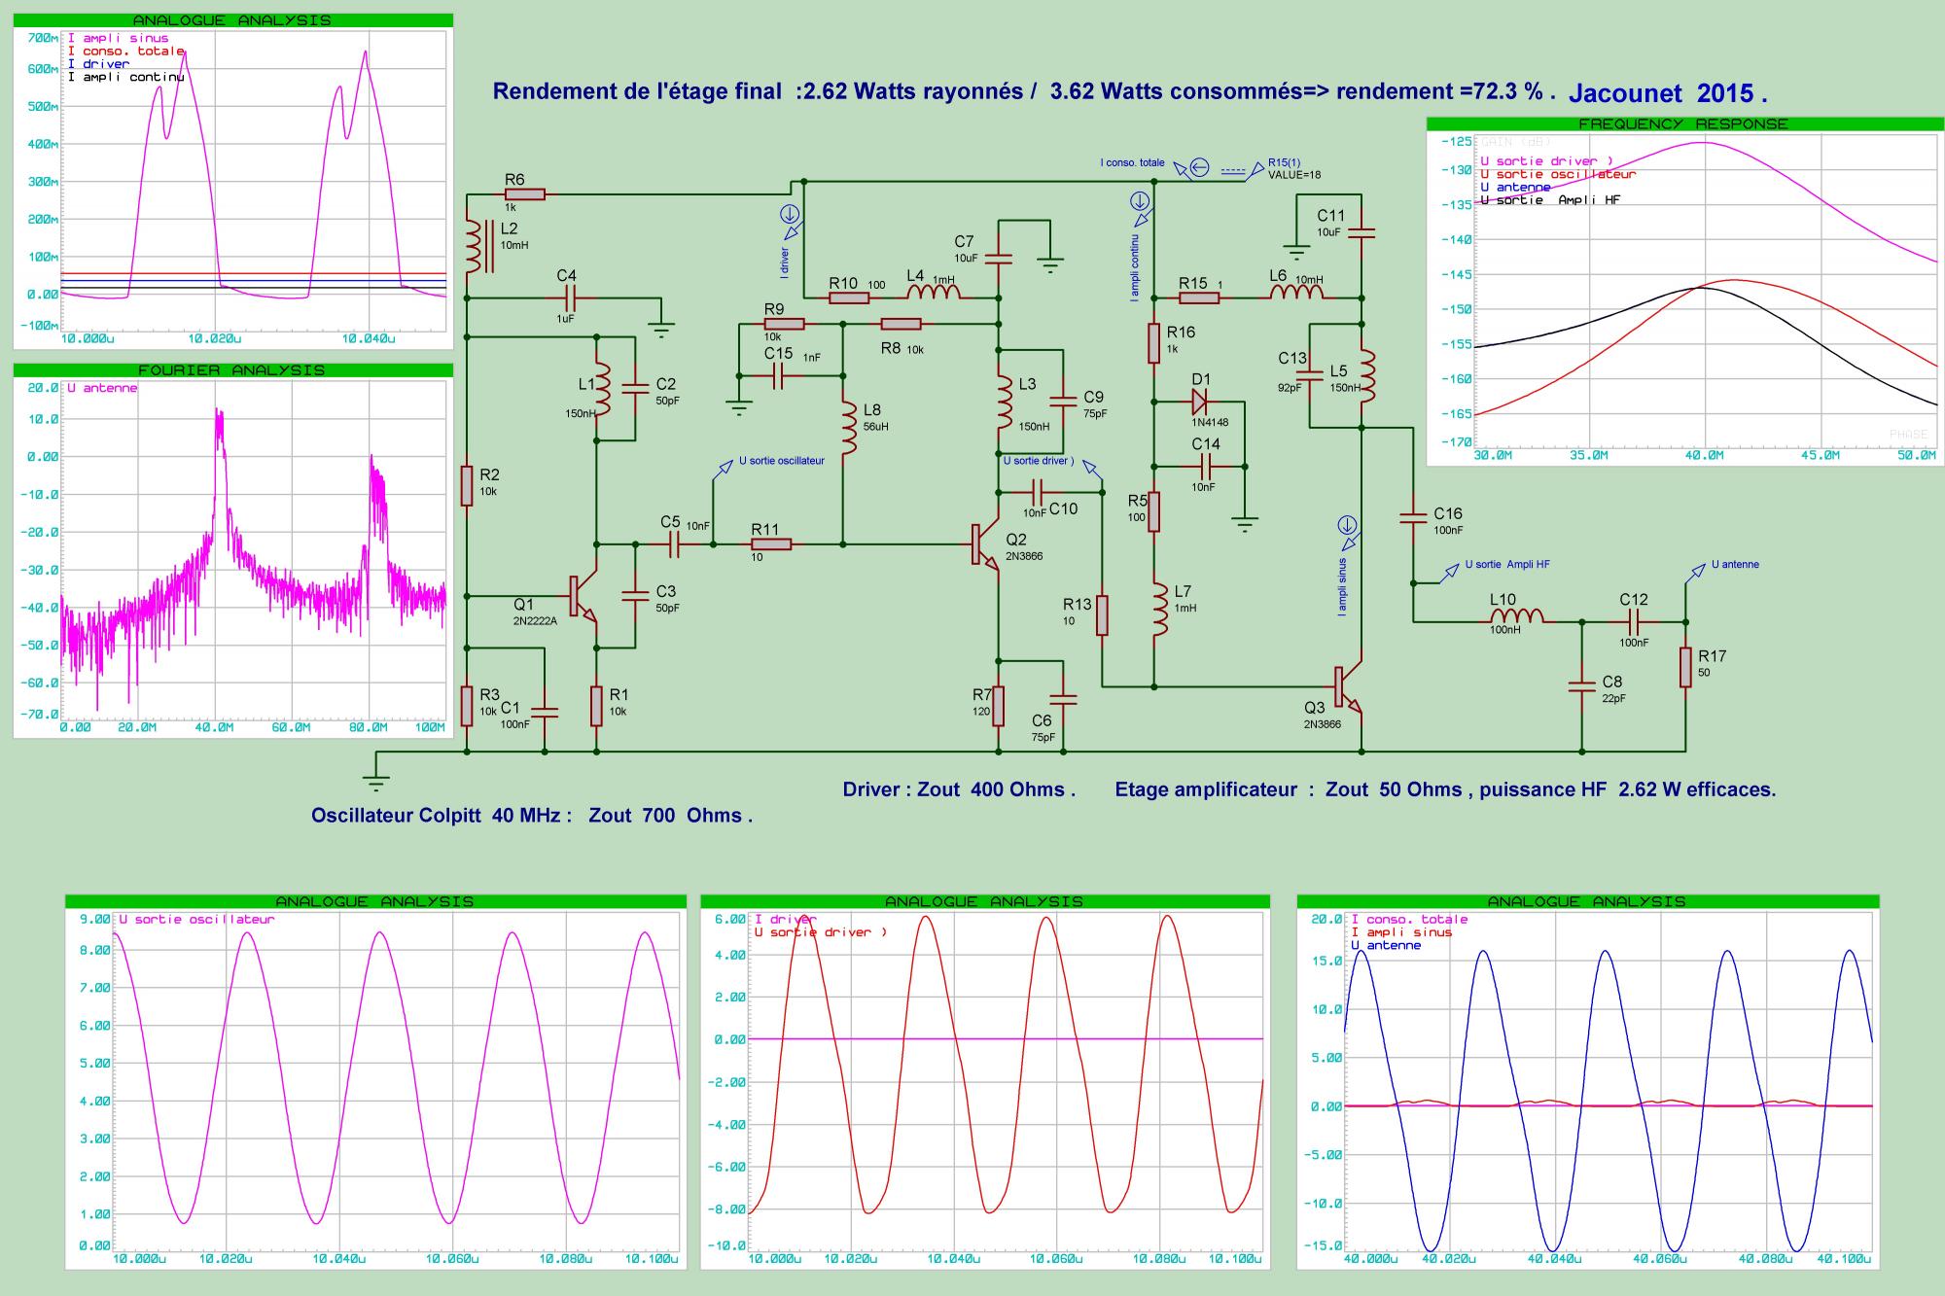This screenshot has height=1296, width=1945.
Task: Click the Jacounet 2015 author text
Action: coord(1667,93)
